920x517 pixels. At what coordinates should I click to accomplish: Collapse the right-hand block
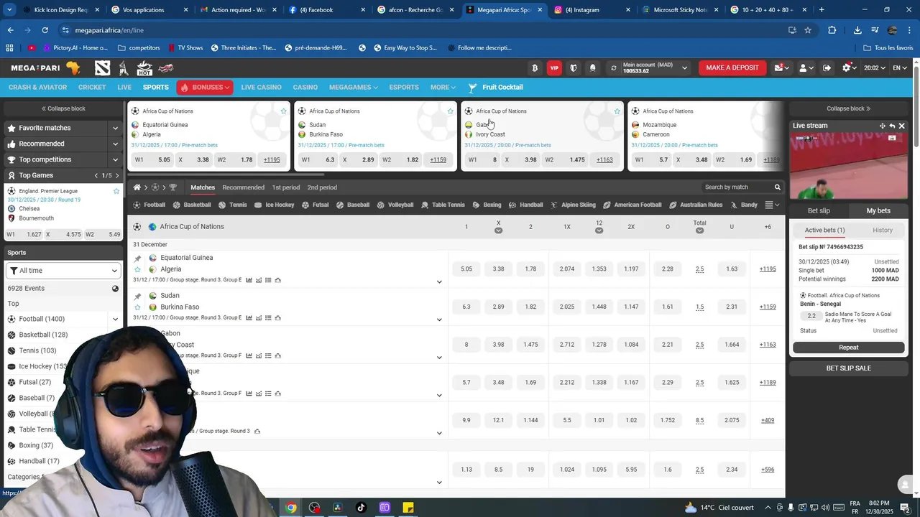848,109
